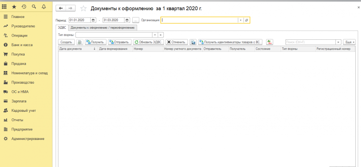Click the Дт/Кт postings icon
The image size is (361, 167).
[x=270, y=42]
